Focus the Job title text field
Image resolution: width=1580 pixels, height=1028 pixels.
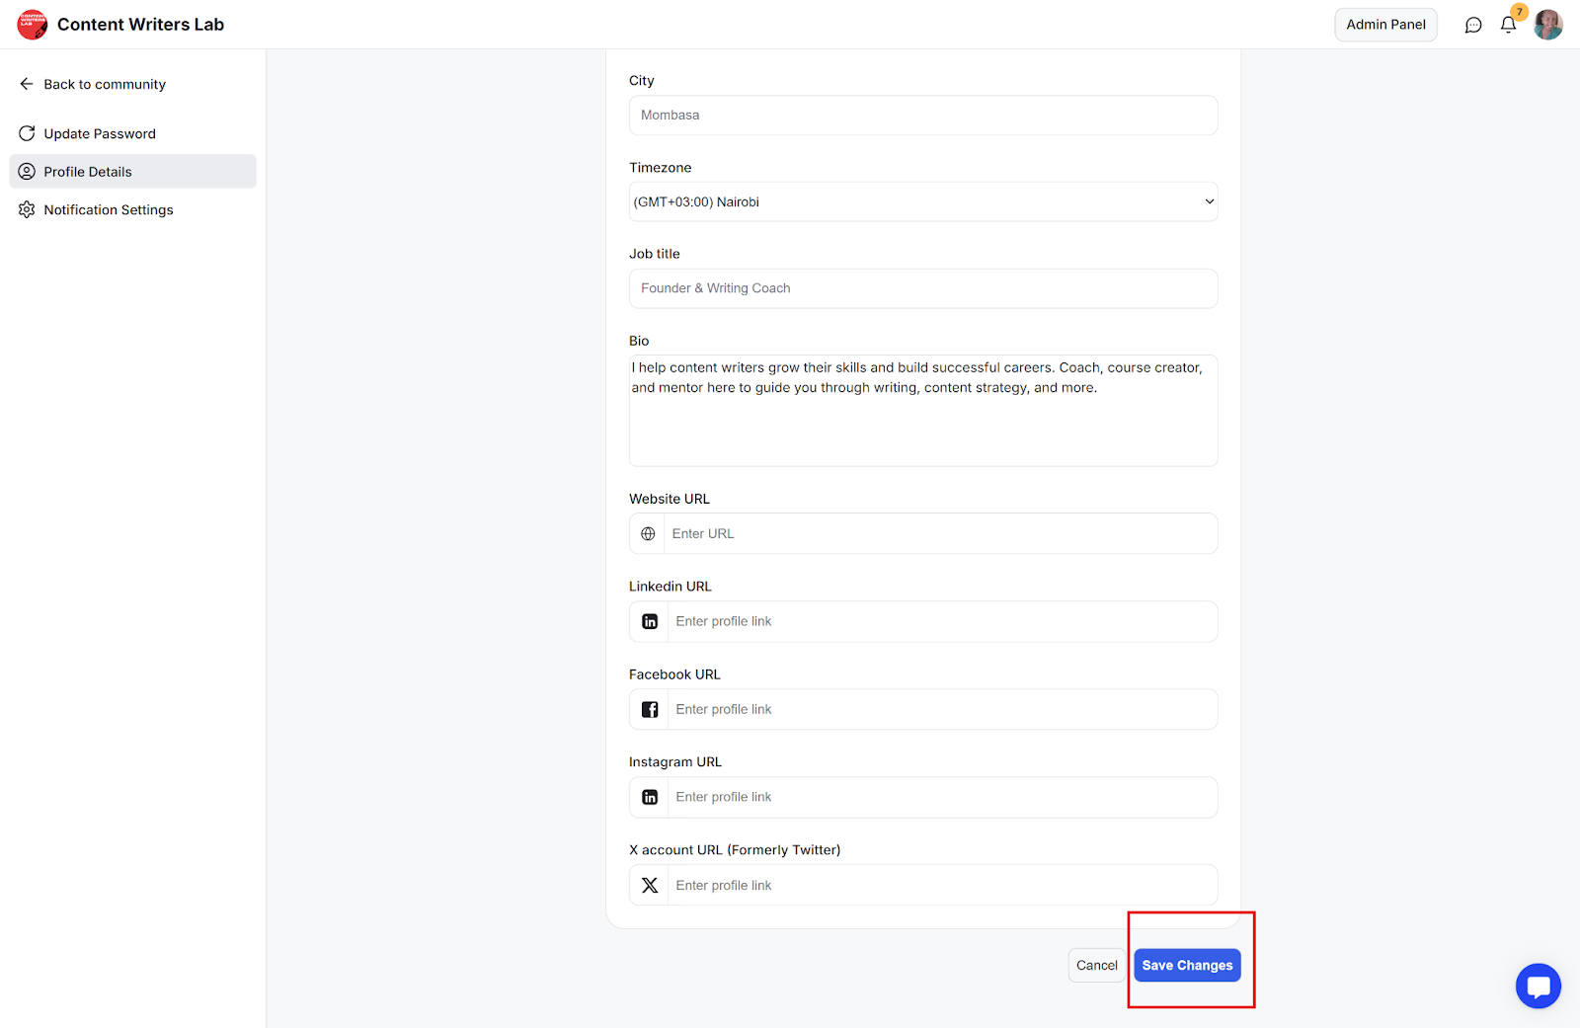(x=922, y=288)
